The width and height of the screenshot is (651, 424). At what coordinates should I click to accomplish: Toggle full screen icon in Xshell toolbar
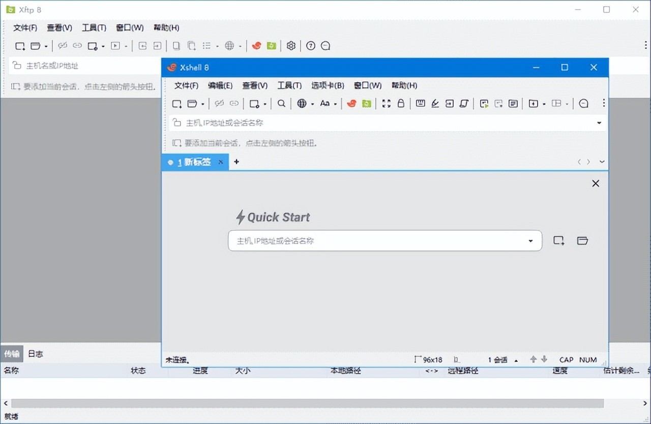(386, 104)
